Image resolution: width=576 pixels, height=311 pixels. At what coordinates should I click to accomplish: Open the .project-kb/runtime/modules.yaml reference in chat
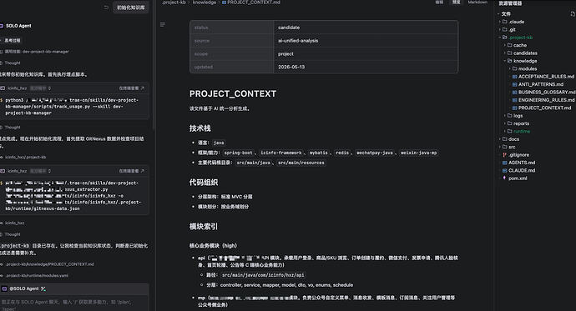[37, 275]
